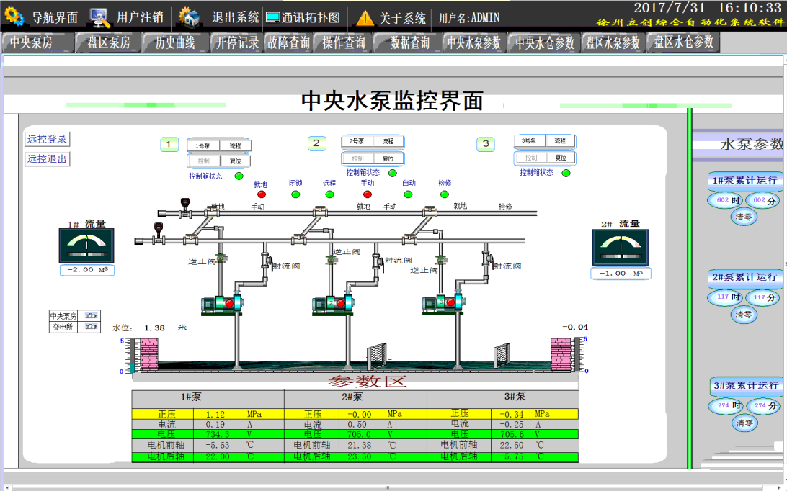Screen dimensions: 787x491
Task: Select the 盘区水泵参数 tab
Action: 613,42
